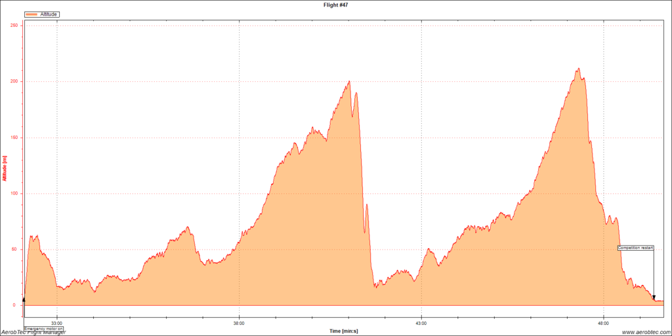Click the Emergency motor on arrowhead

(24, 300)
